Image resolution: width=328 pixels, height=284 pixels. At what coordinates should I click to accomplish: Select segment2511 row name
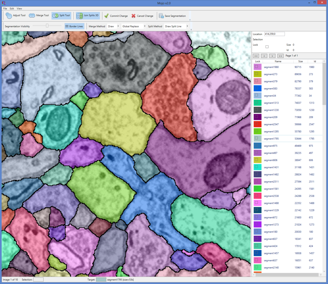[271, 181]
